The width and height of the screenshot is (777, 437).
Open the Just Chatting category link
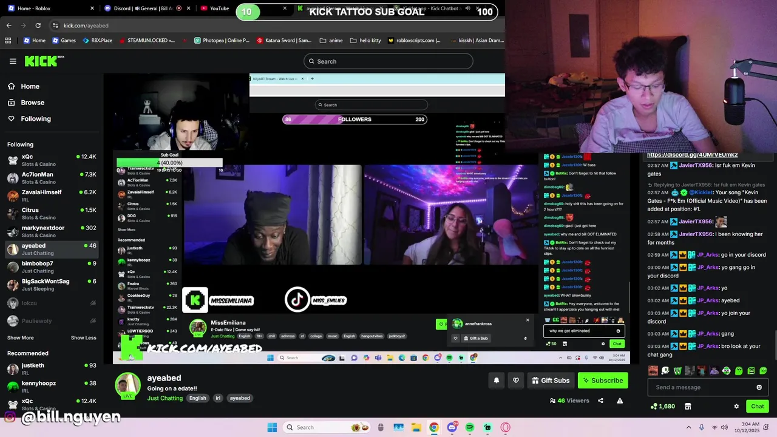coord(165,398)
